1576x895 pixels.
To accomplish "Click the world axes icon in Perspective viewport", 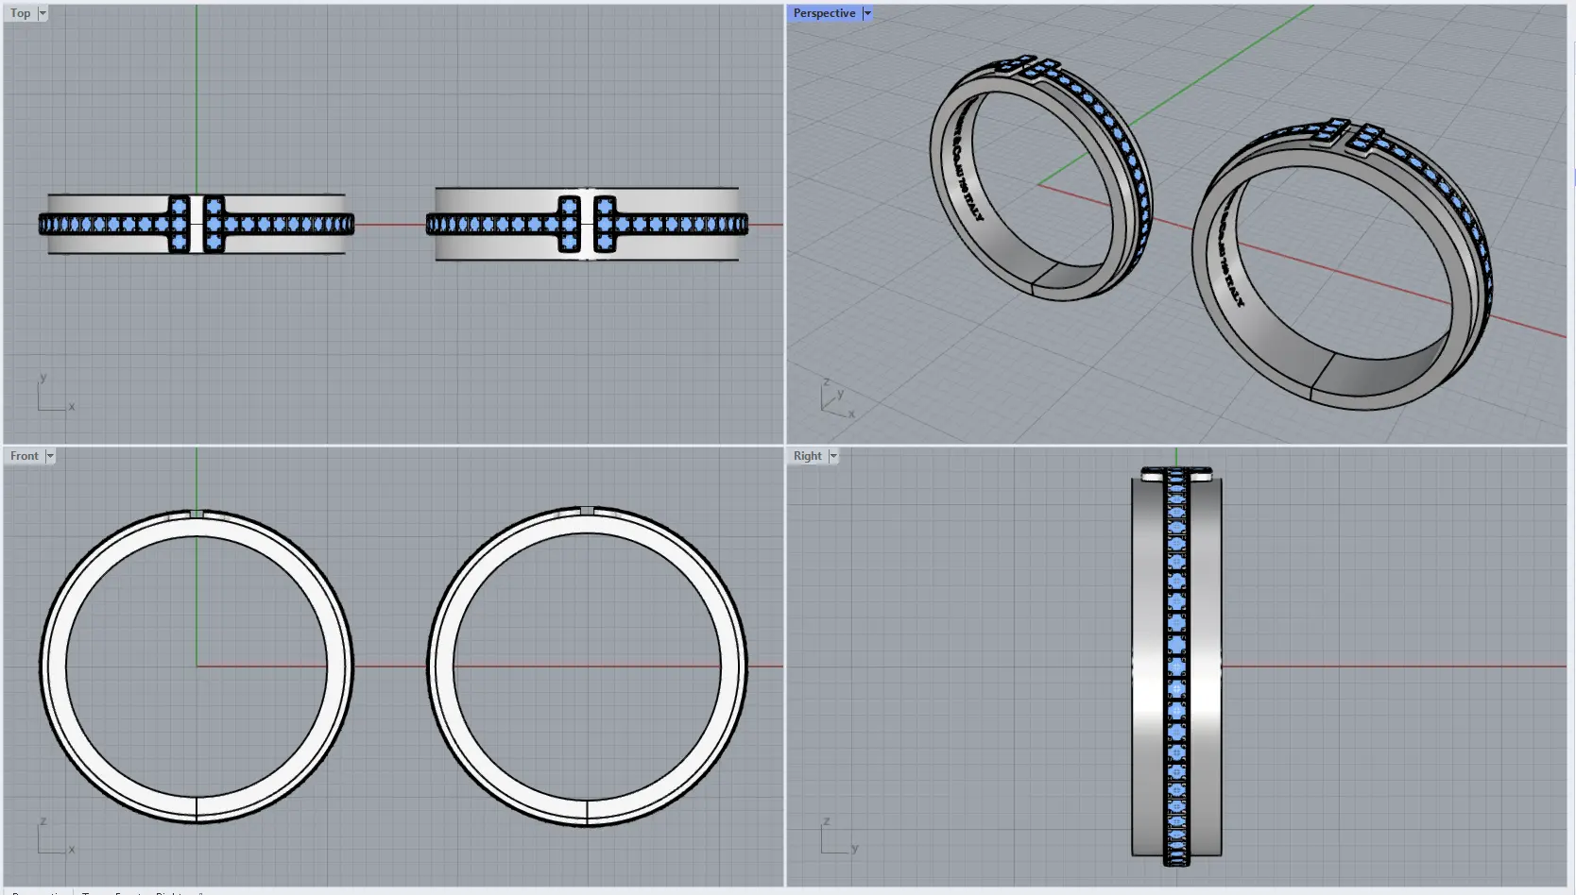I will click(x=834, y=400).
